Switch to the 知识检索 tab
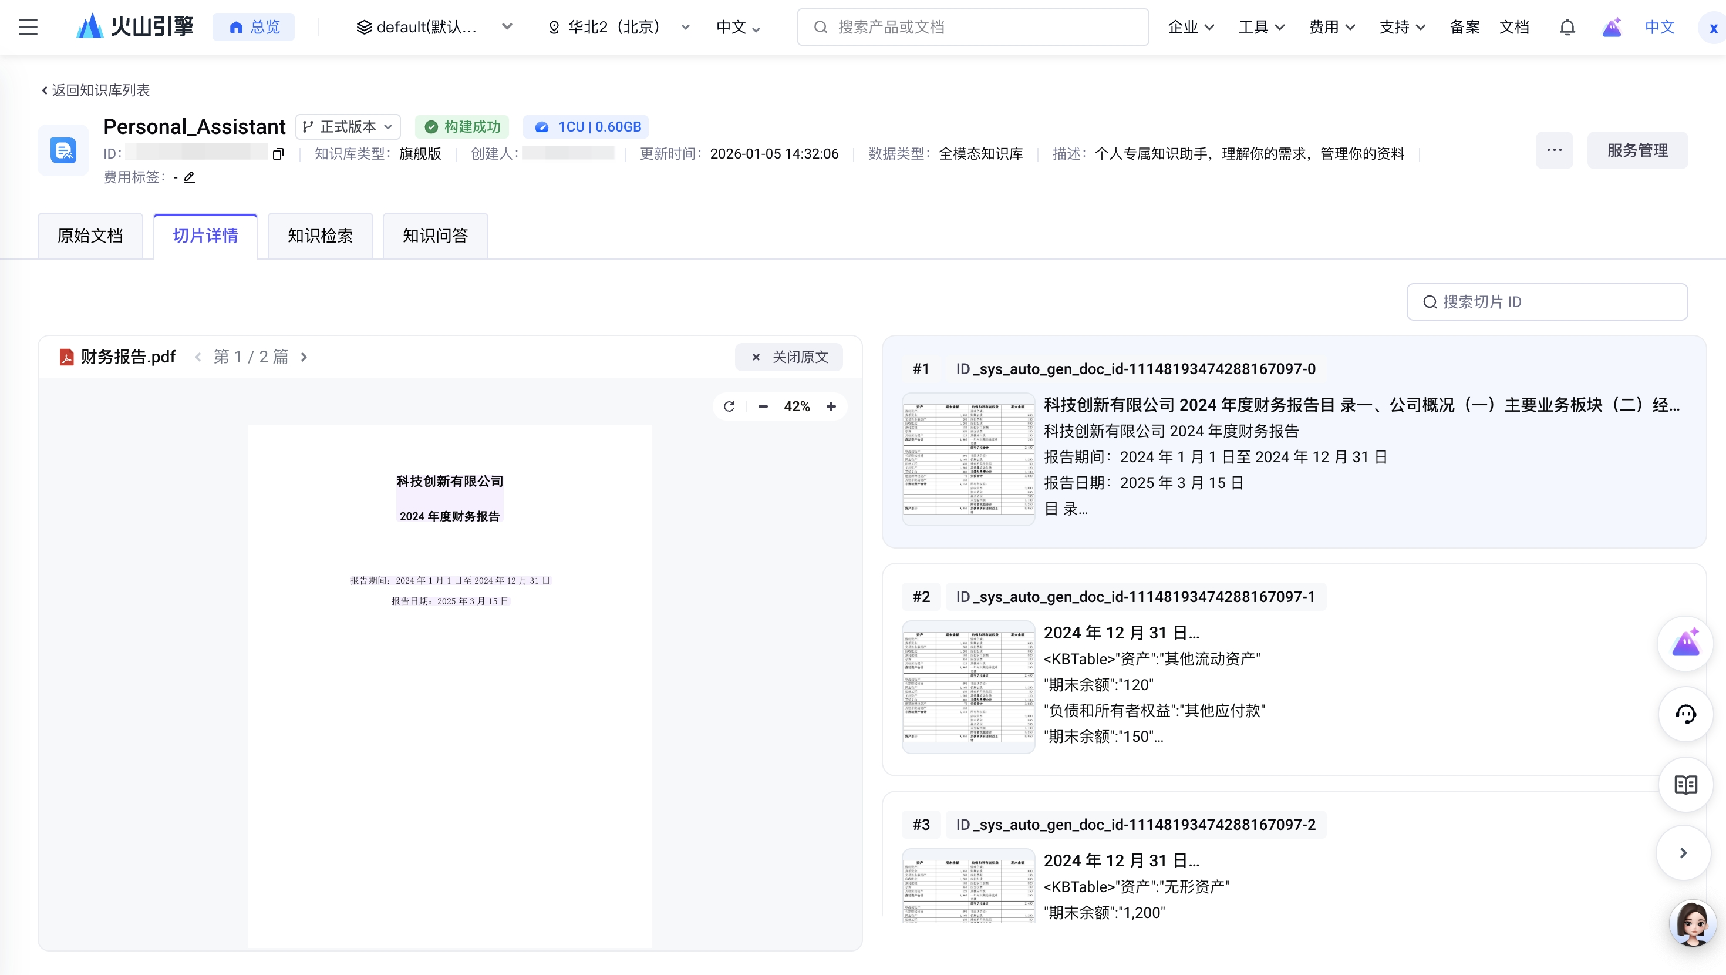 [319, 236]
